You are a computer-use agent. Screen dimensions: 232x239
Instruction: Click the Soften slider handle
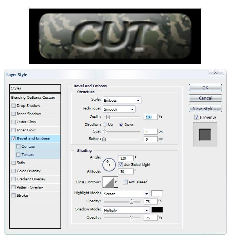(x=104, y=139)
